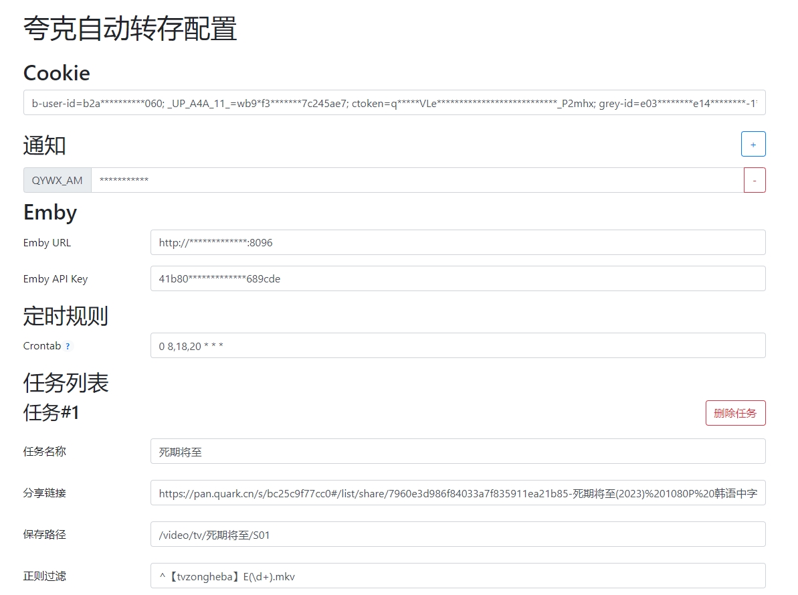Open the Crontab help question mark tooltip

click(69, 347)
